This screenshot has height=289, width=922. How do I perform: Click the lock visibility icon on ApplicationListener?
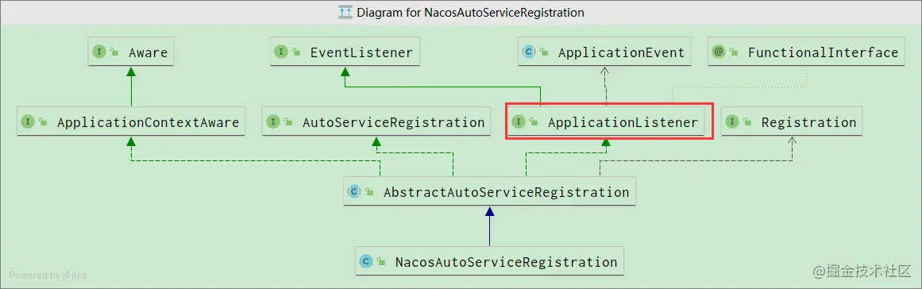click(x=534, y=122)
